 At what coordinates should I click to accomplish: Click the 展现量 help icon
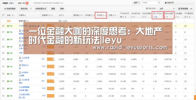coord(80,15)
